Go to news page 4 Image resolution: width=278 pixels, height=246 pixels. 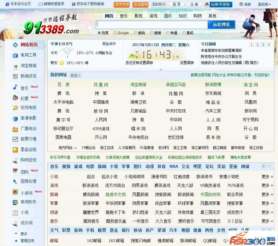269,44
